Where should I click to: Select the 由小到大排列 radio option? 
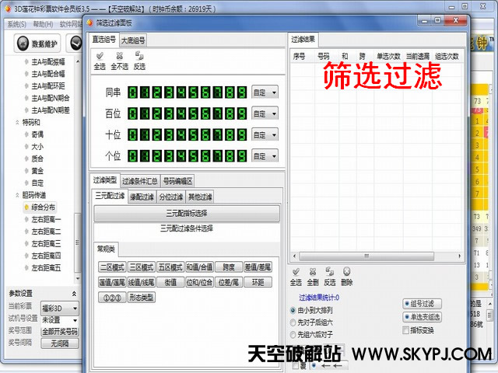(x=293, y=310)
